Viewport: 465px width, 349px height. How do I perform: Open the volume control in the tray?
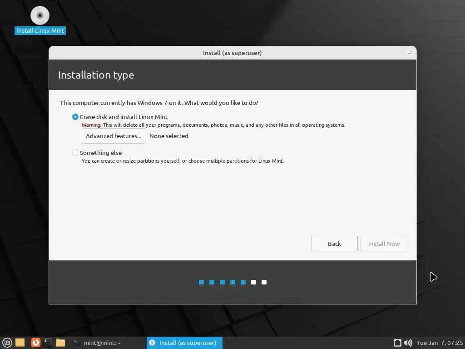click(x=408, y=343)
